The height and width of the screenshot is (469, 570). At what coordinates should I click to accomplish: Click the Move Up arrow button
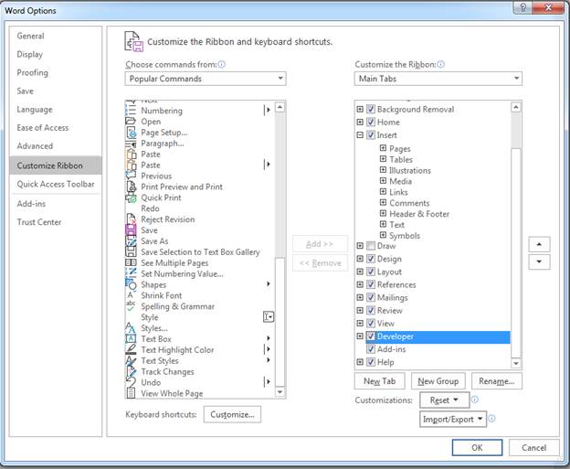pyautogui.click(x=539, y=244)
